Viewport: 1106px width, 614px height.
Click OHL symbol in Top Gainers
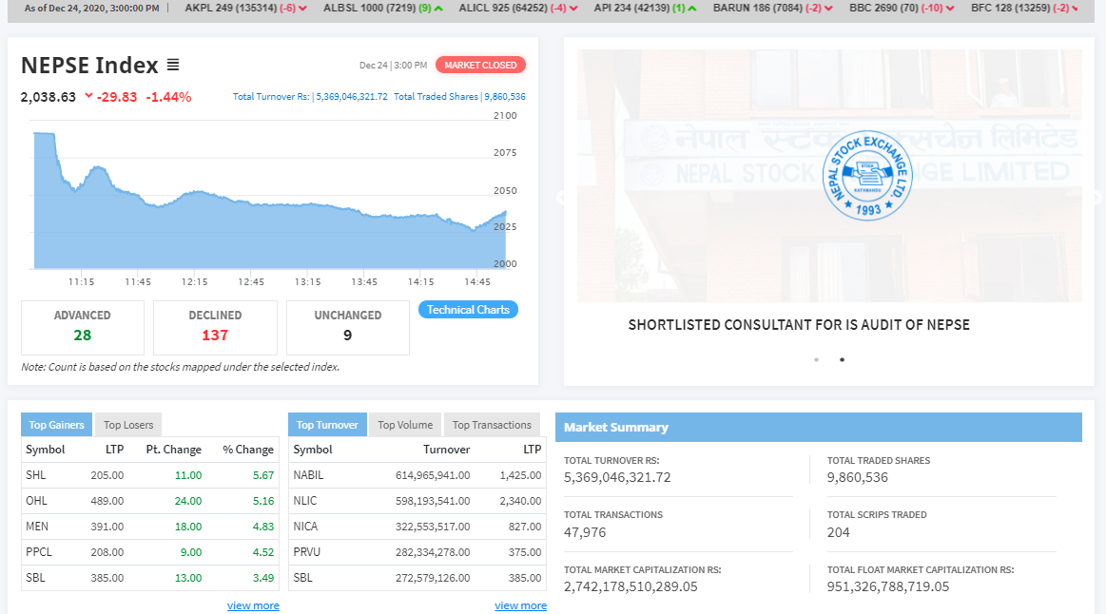coord(37,501)
